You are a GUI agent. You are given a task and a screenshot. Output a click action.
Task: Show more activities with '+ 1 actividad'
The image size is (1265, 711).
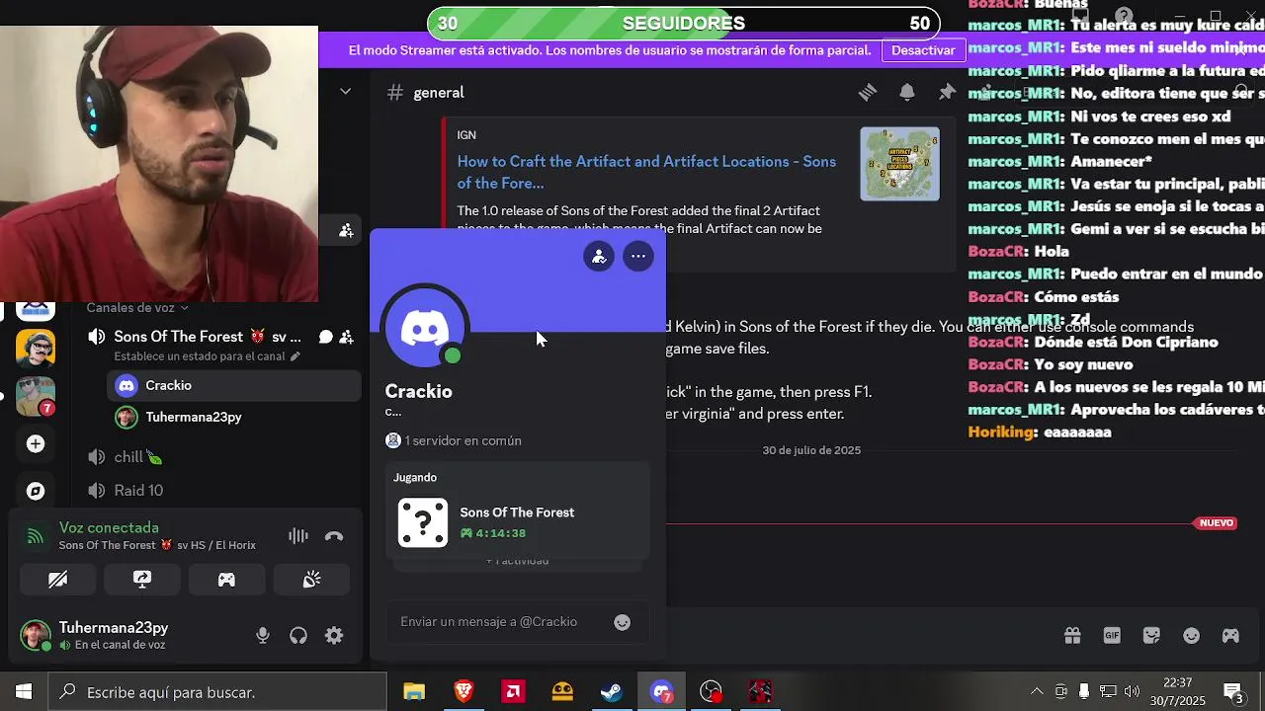(x=517, y=561)
